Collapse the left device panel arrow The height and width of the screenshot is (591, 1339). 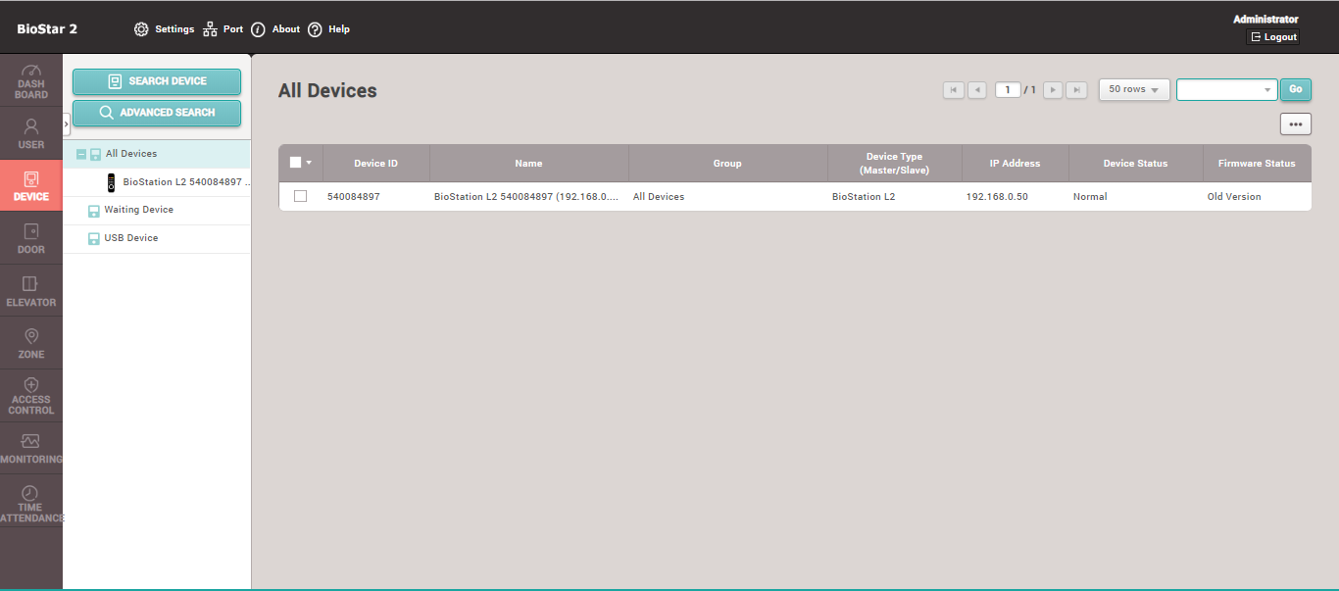tap(67, 124)
